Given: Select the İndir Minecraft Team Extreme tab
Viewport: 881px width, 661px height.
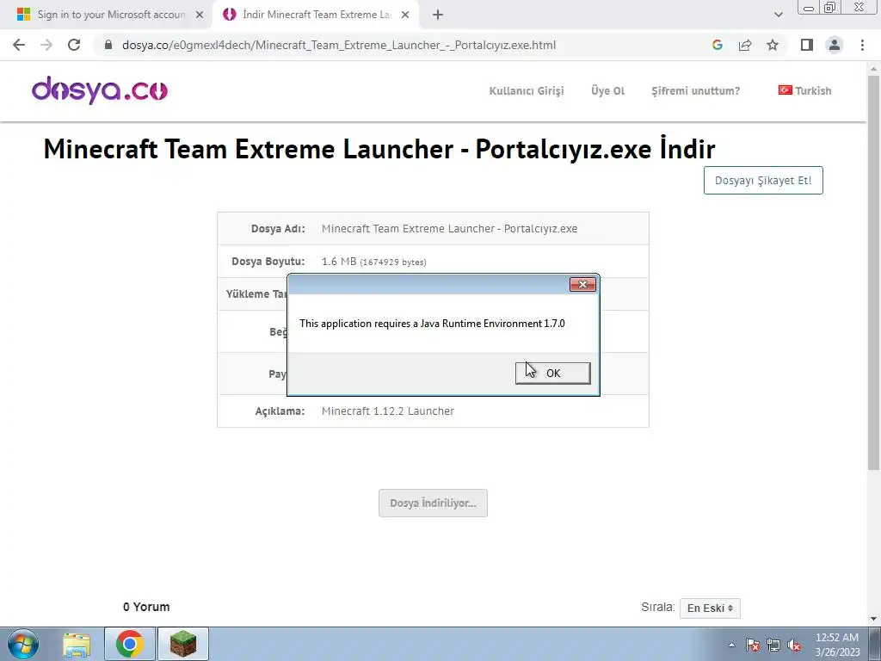Looking at the screenshot, I should [317, 15].
